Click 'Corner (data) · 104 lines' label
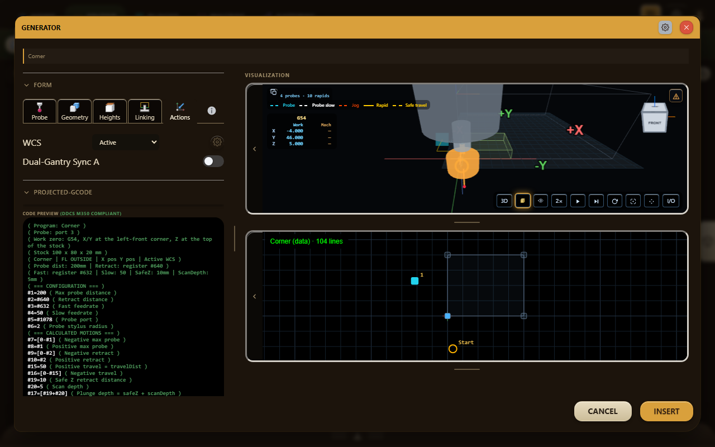 [x=306, y=241]
